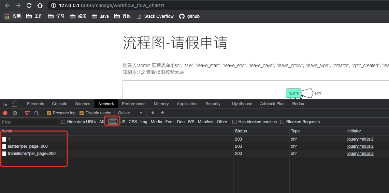Open the 娱乐 bookmark folder
The width and height of the screenshot is (389, 193).
click(78, 16)
